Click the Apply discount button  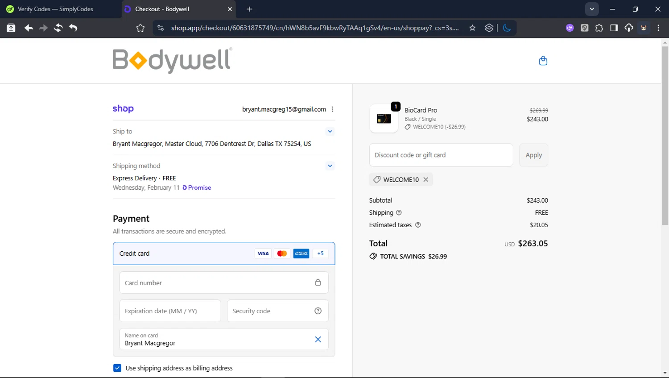(x=533, y=155)
